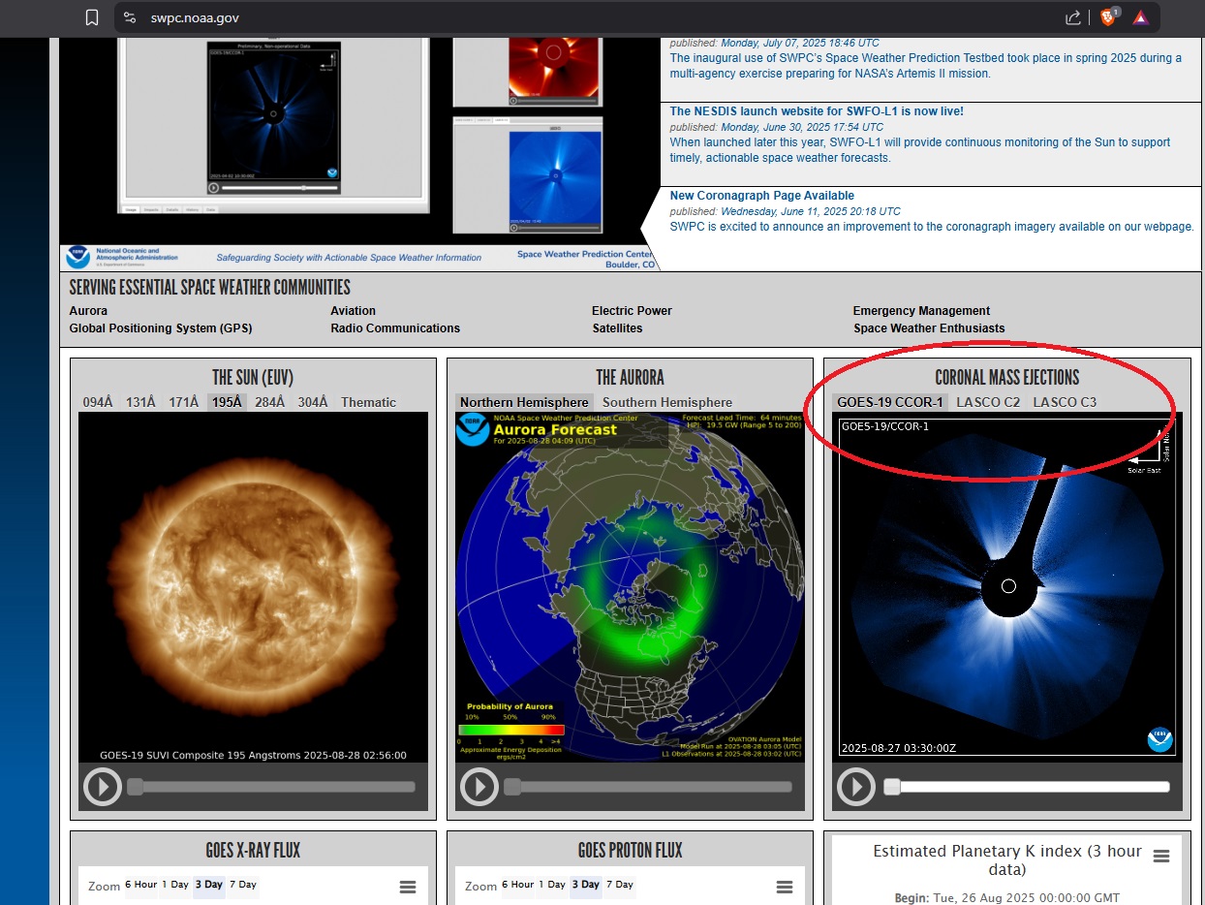Open Planetary K index chart menu icon

1161,856
